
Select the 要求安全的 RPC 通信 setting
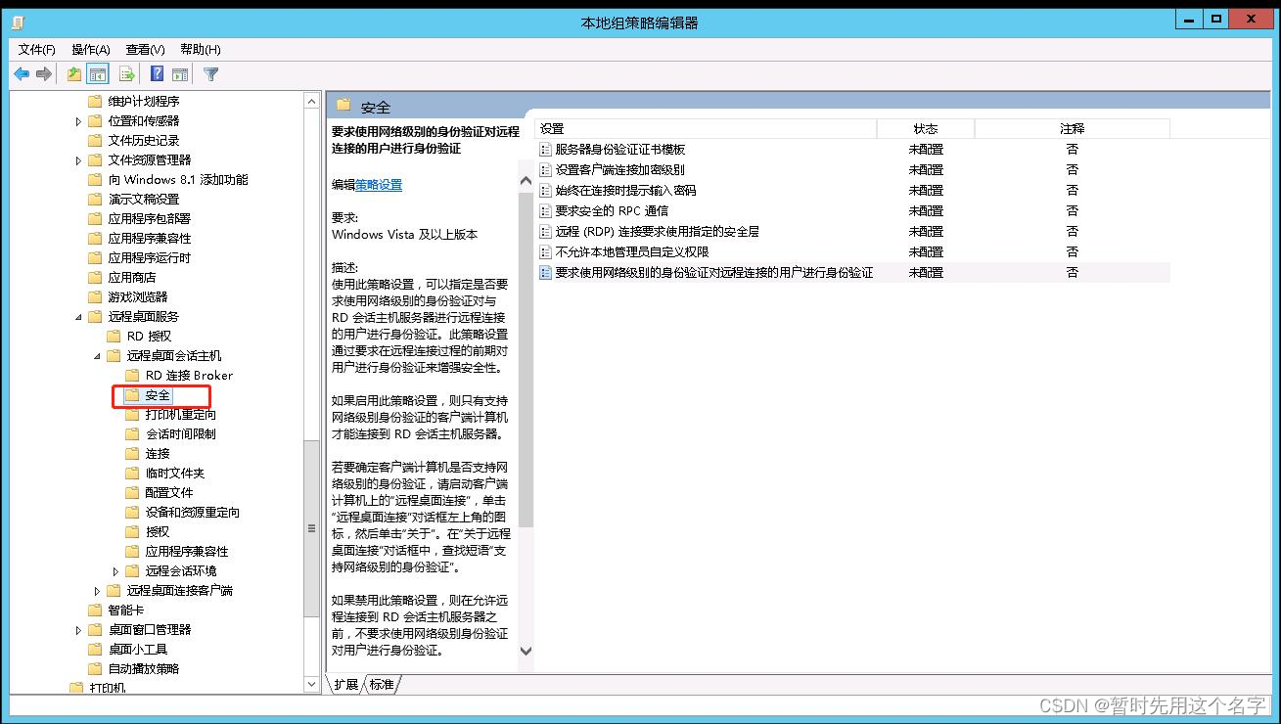(x=611, y=210)
